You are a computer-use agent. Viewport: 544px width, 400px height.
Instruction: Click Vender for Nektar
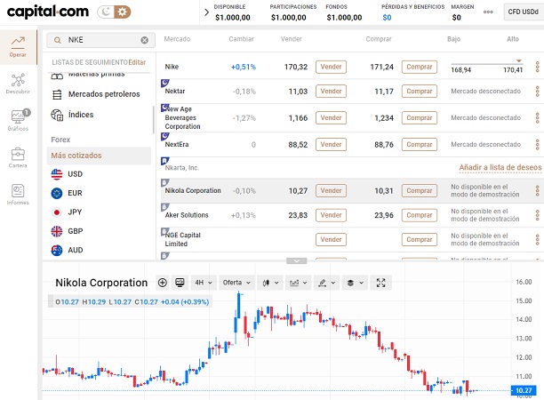click(x=331, y=92)
